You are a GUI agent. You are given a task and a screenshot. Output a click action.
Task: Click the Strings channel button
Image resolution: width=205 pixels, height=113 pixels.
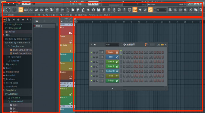[112, 80]
